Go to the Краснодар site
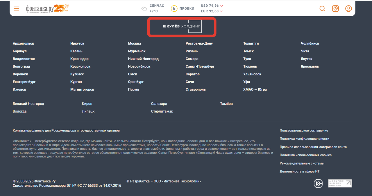Viewport: 372px width, 196px height. click(x=79, y=59)
